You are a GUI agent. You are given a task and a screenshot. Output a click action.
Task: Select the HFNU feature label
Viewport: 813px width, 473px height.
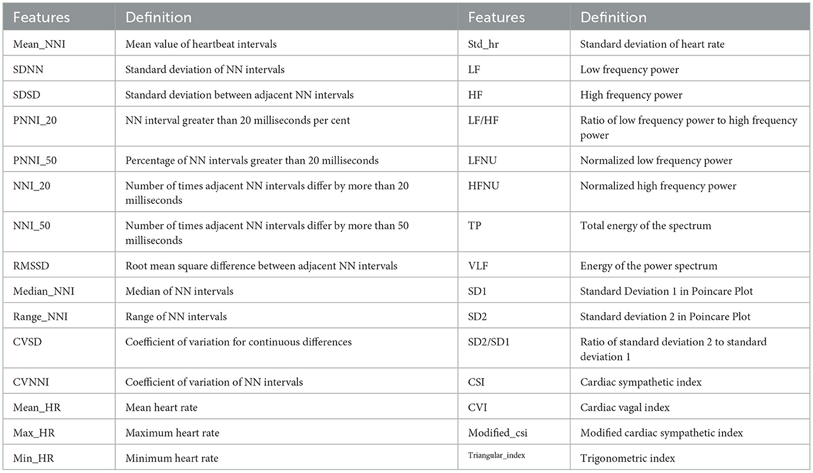pyautogui.click(x=484, y=186)
